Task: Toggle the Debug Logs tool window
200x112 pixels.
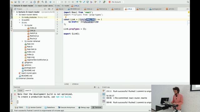Action: pos(84,107)
